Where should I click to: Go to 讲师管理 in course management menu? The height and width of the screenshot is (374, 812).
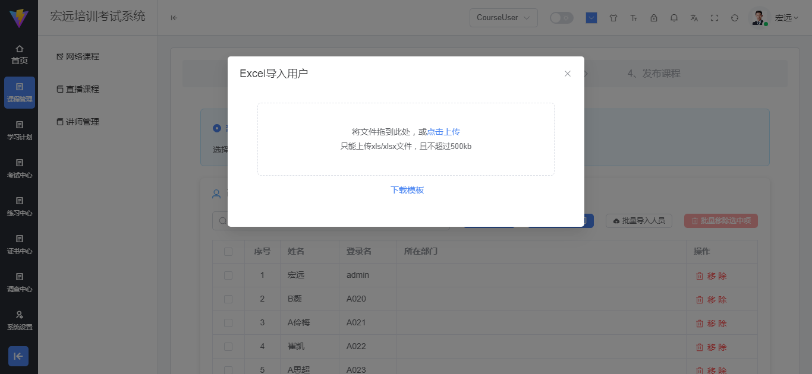(77, 122)
